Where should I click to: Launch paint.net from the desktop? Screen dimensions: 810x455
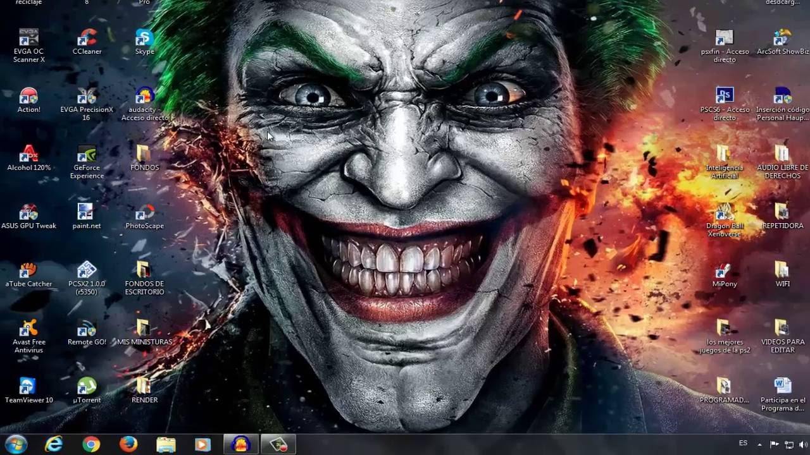[87, 216]
